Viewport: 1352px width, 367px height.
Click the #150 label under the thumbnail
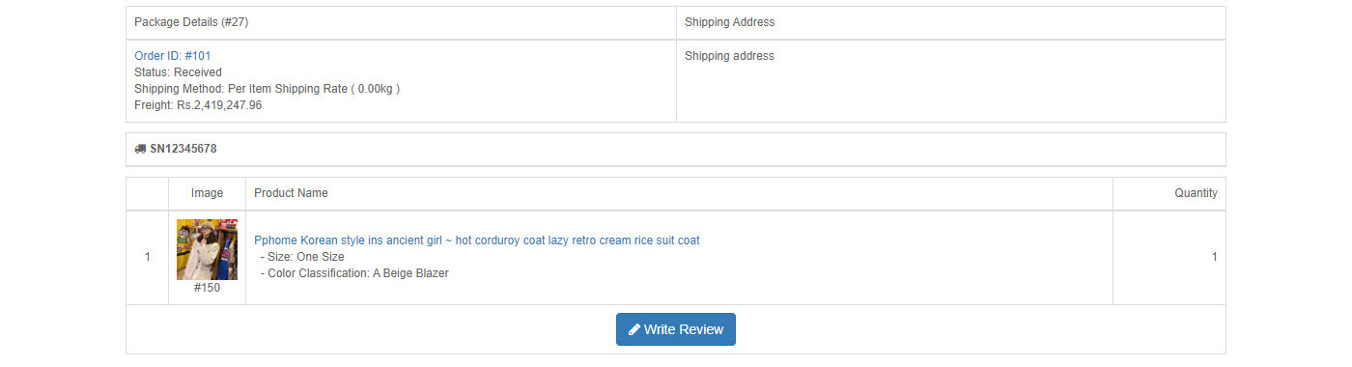[x=207, y=288]
